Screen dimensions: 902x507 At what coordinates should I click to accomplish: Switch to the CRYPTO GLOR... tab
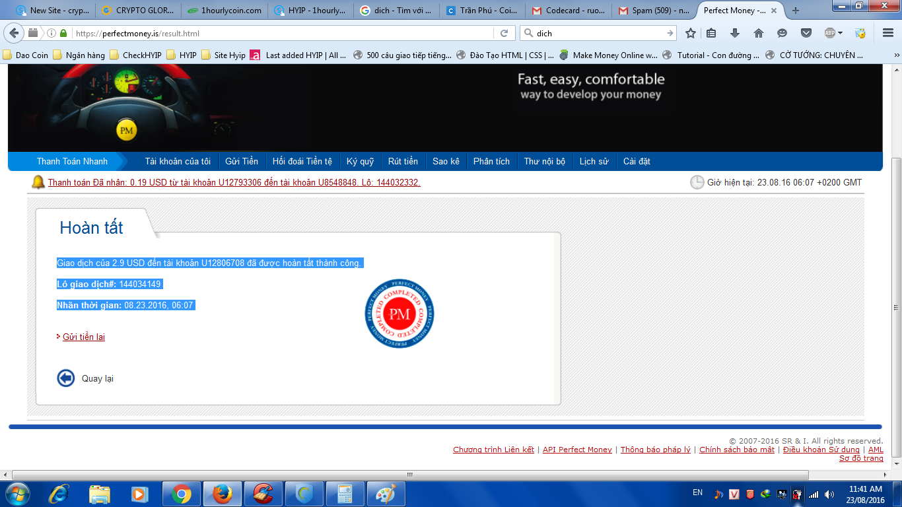[138, 11]
